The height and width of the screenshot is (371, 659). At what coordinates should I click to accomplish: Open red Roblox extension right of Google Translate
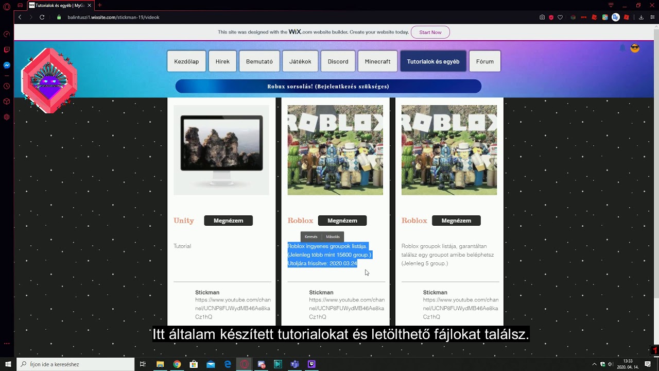tap(626, 17)
